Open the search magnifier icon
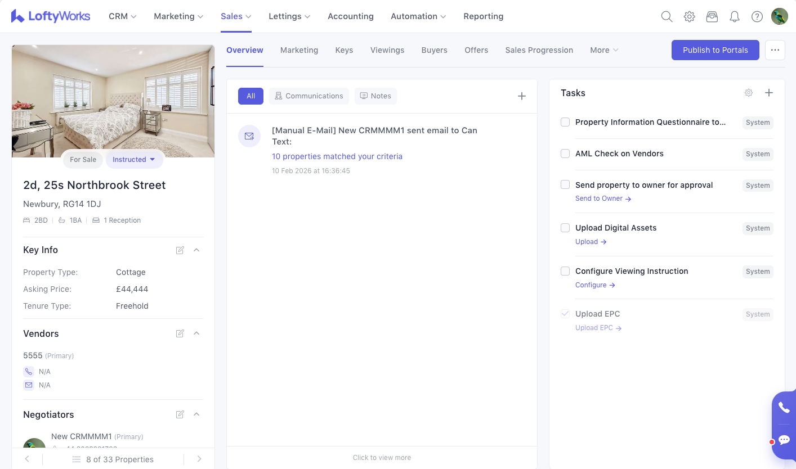796x469 pixels. tap(667, 17)
